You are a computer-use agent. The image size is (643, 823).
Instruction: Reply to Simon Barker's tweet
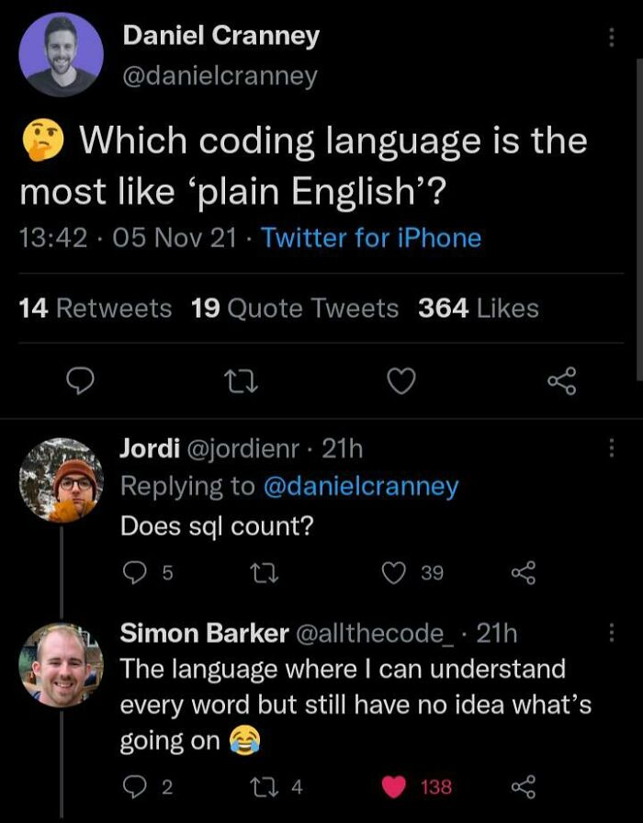[134, 787]
